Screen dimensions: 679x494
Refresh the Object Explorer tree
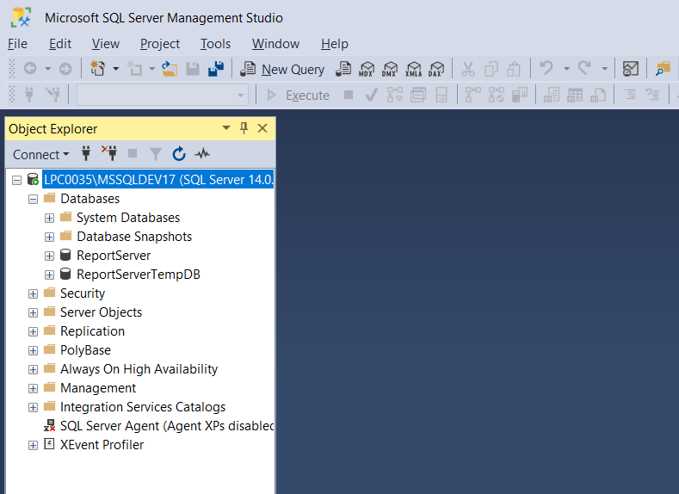coord(179,154)
